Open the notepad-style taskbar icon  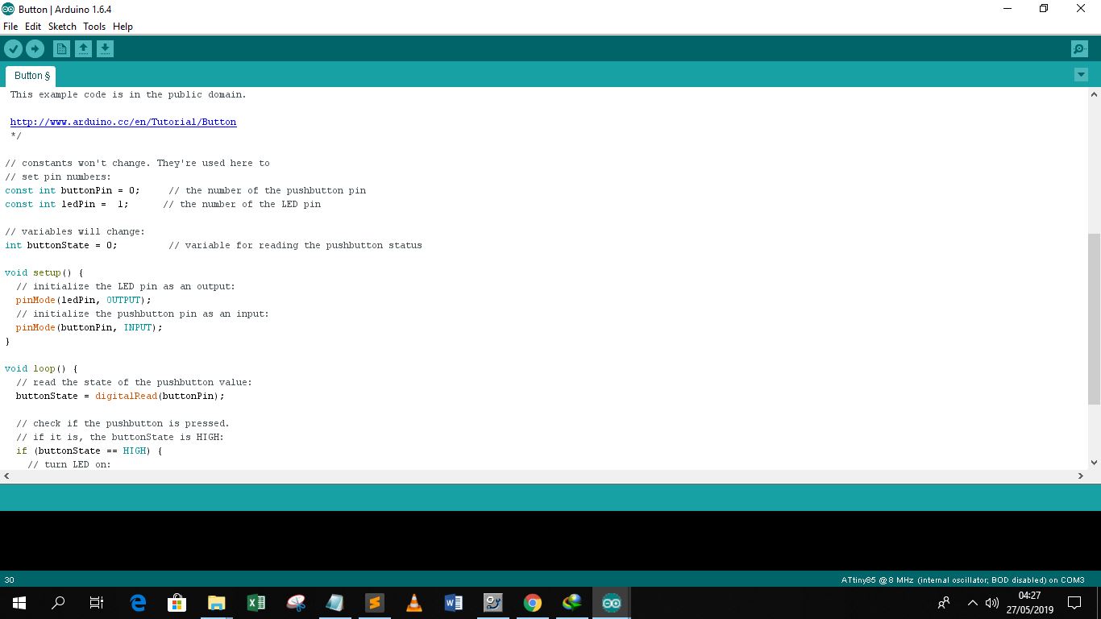pyautogui.click(x=335, y=603)
